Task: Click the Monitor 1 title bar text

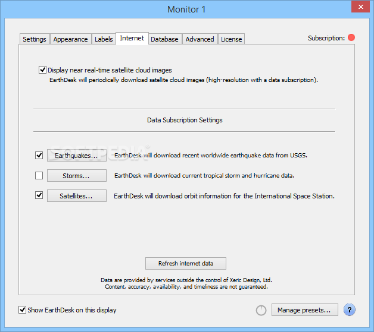Action: point(186,10)
